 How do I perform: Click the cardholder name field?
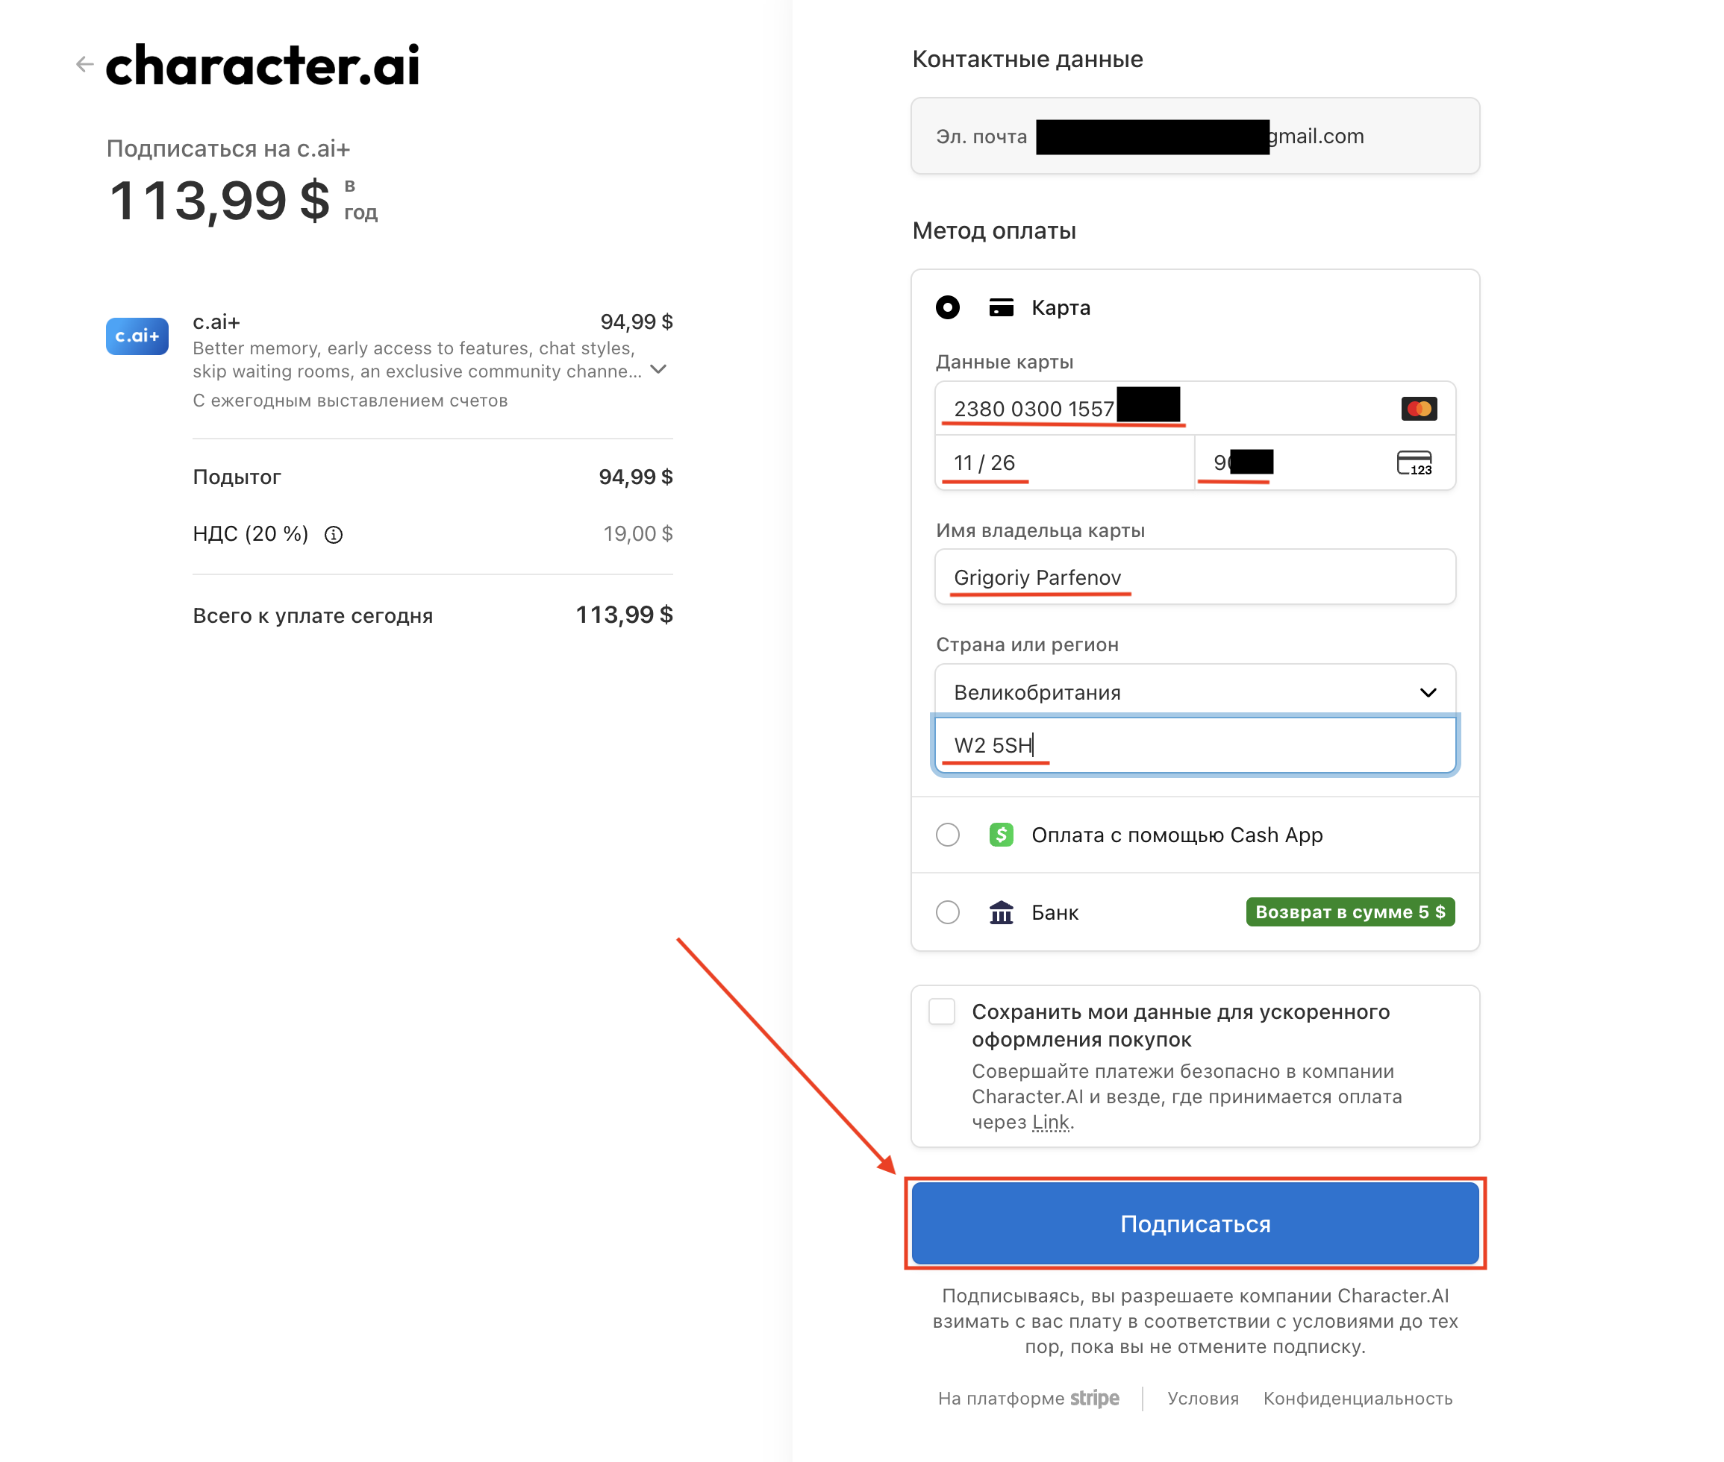1194,577
